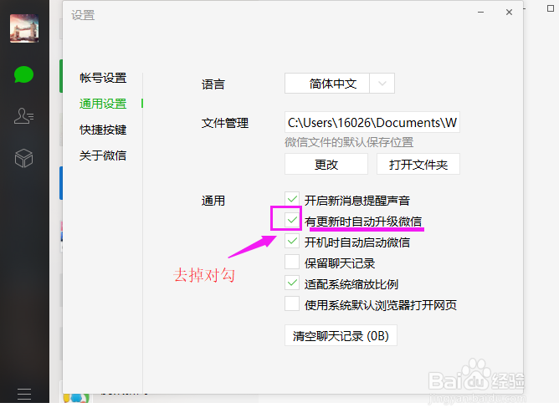The image size is (559, 418).
Task: Click the 打开文件夹 button
Action: point(418,164)
